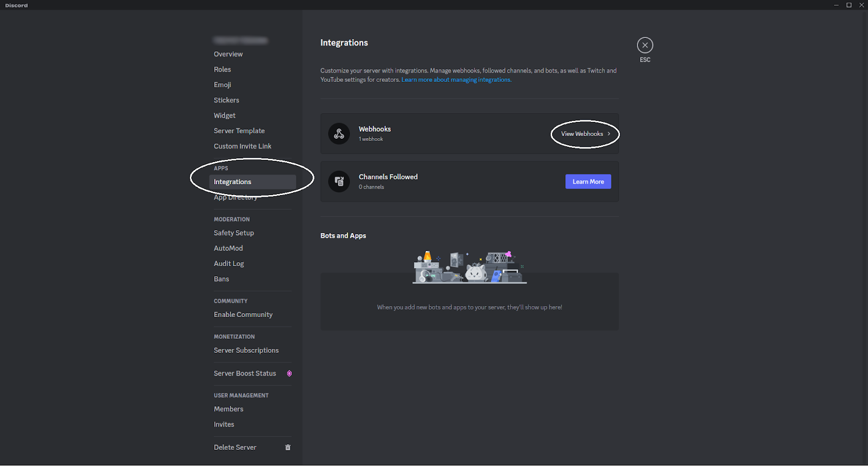Open AutoMod moderation settings
Viewport: 868px width, 466px height.
[228, 248]
